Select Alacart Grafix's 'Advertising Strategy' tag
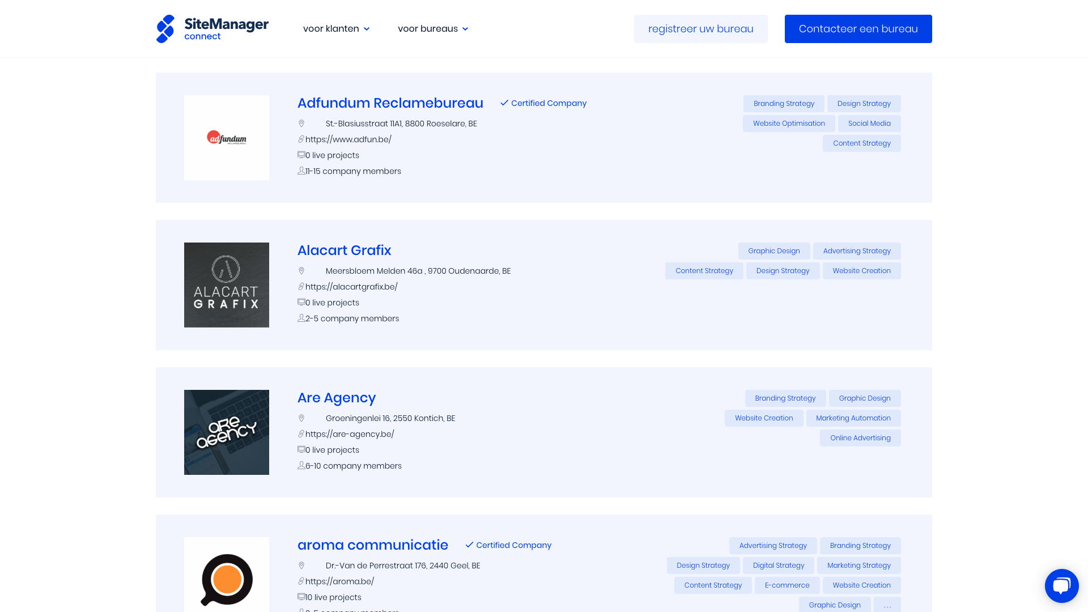The image size is (1088, 612). coord(857,251)
